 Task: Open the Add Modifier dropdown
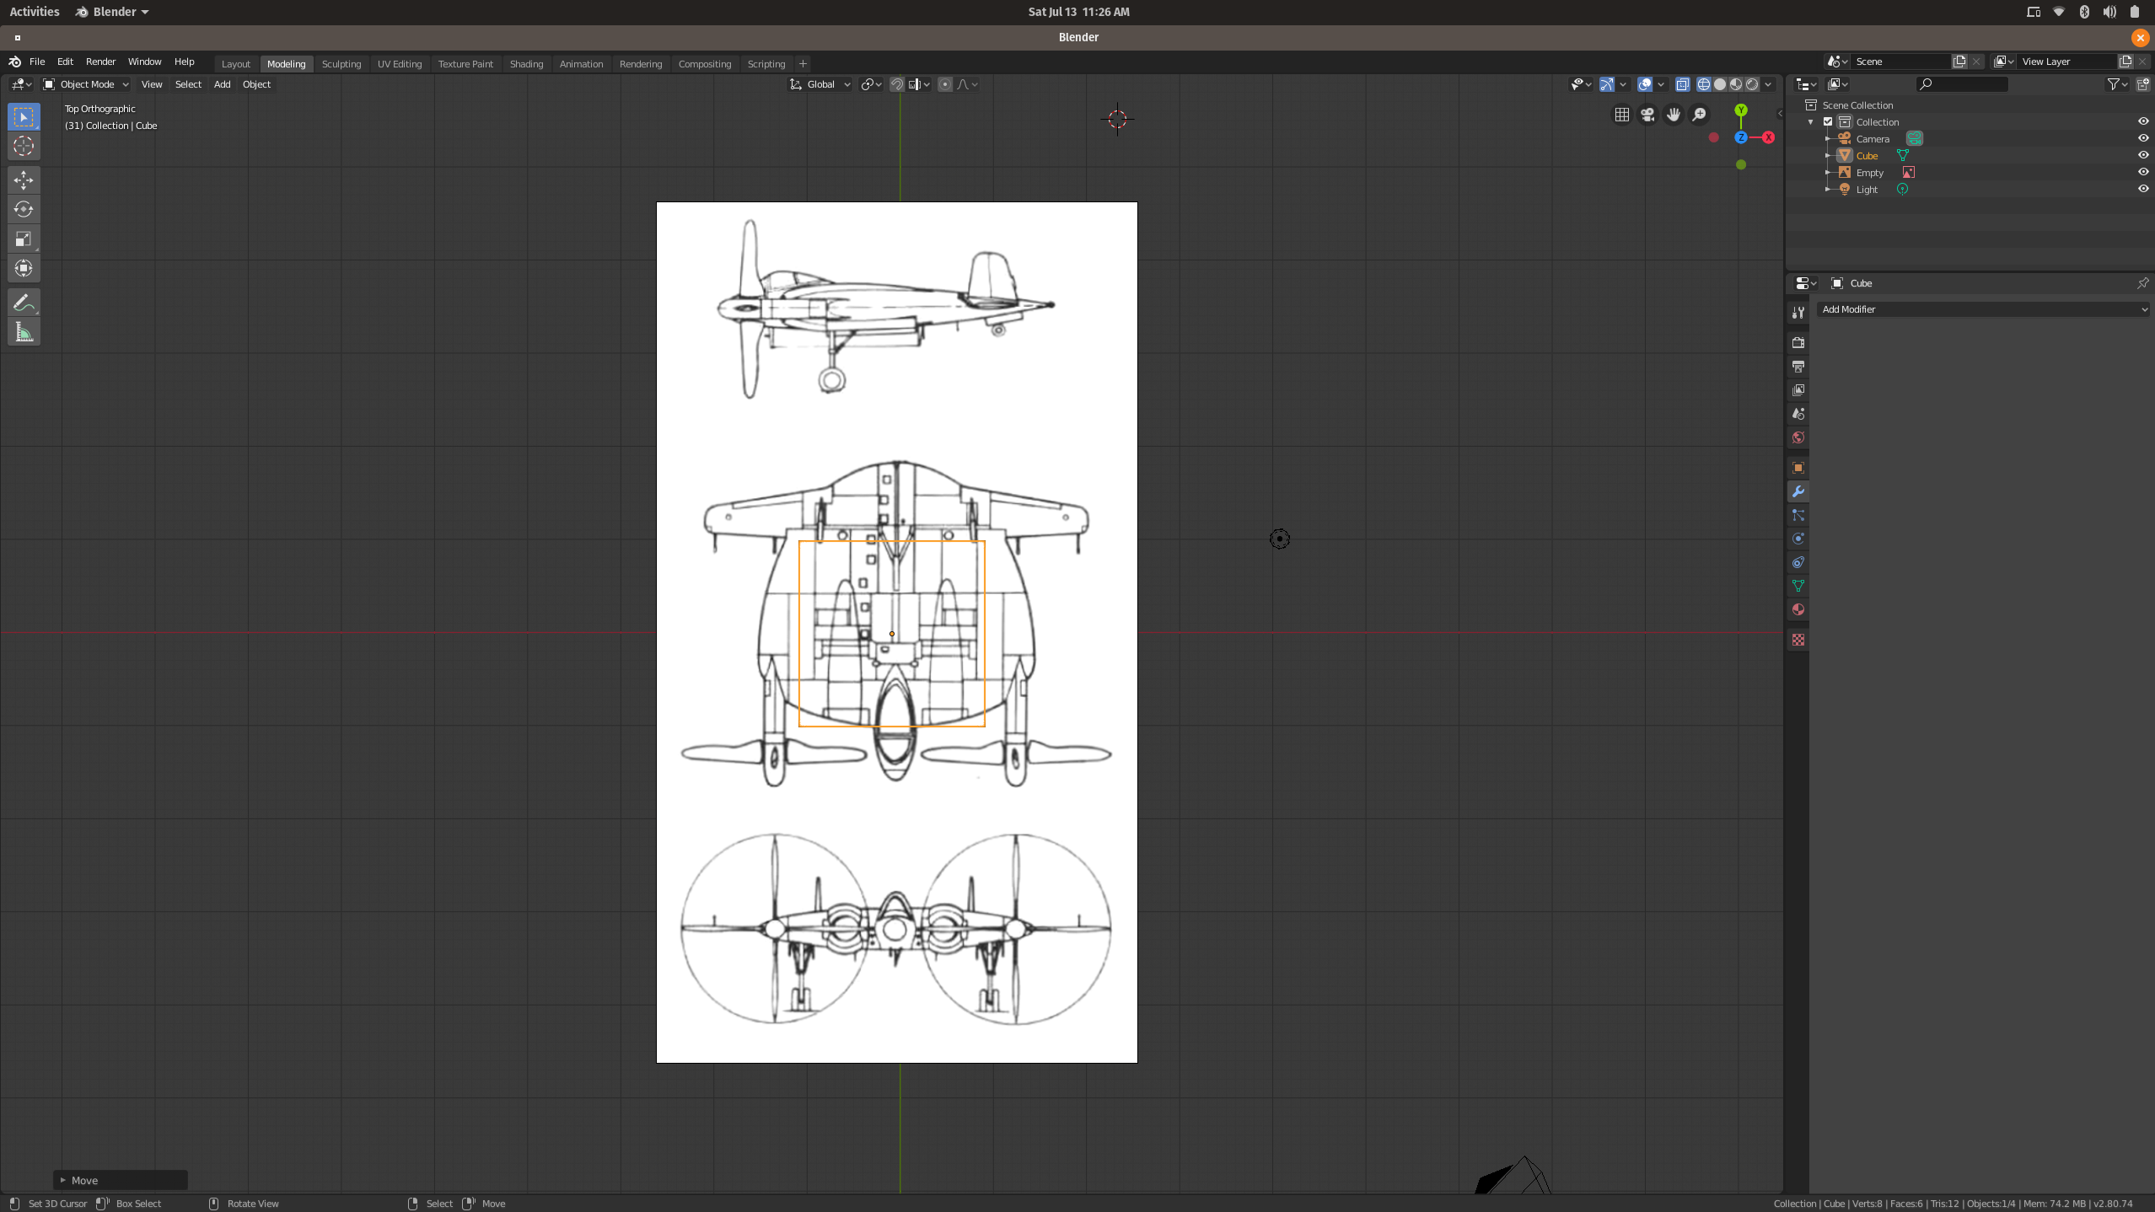point(1981,309)
